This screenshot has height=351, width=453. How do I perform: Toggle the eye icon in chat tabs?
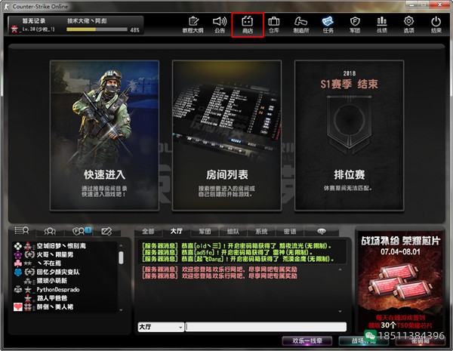tap(321, 231)
